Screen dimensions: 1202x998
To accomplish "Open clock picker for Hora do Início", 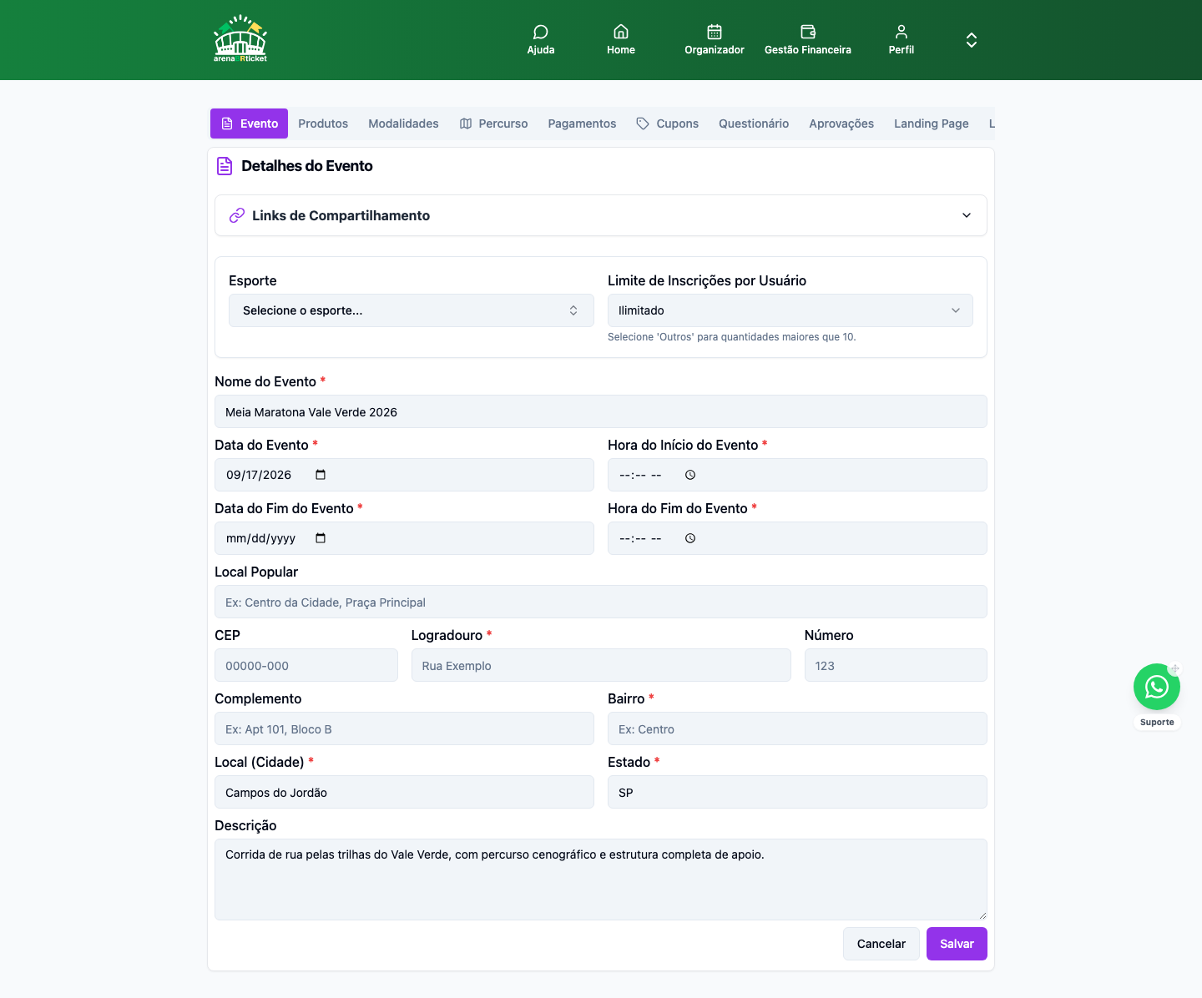I will click(690, 475).
